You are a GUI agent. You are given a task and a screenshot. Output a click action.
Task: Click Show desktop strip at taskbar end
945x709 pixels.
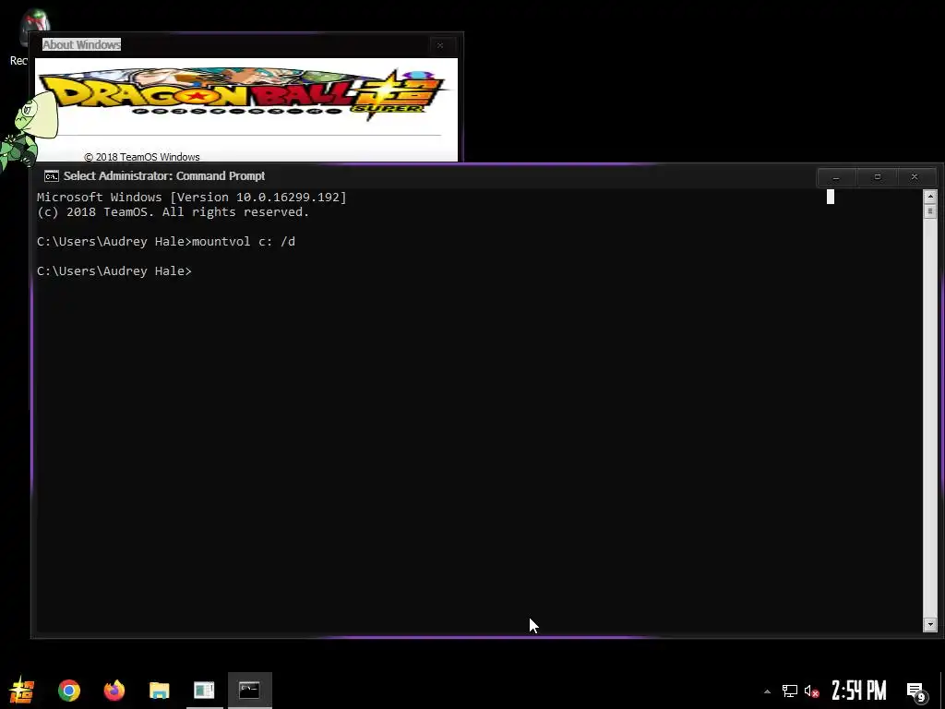[x=942, y=691]
